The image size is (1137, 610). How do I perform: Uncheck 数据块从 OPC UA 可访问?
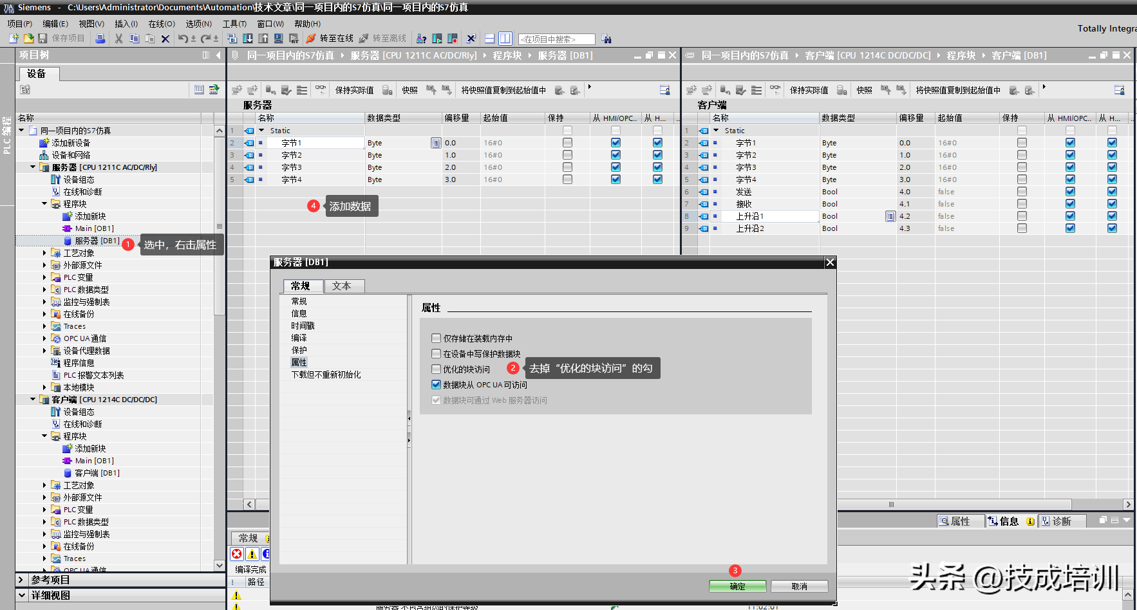point(436,385)
